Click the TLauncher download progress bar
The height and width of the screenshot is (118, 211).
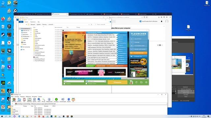pyautogui.click(x=105, y=78)
